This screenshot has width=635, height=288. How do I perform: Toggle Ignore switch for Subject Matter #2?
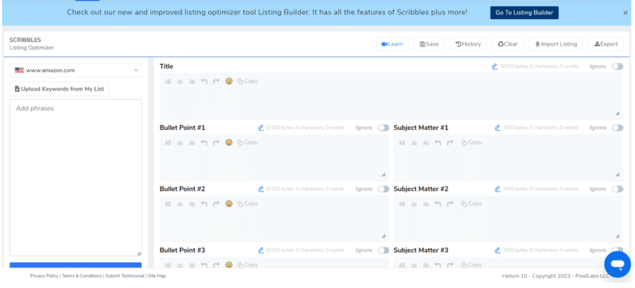pyautogui.click(x=617, y=189)
